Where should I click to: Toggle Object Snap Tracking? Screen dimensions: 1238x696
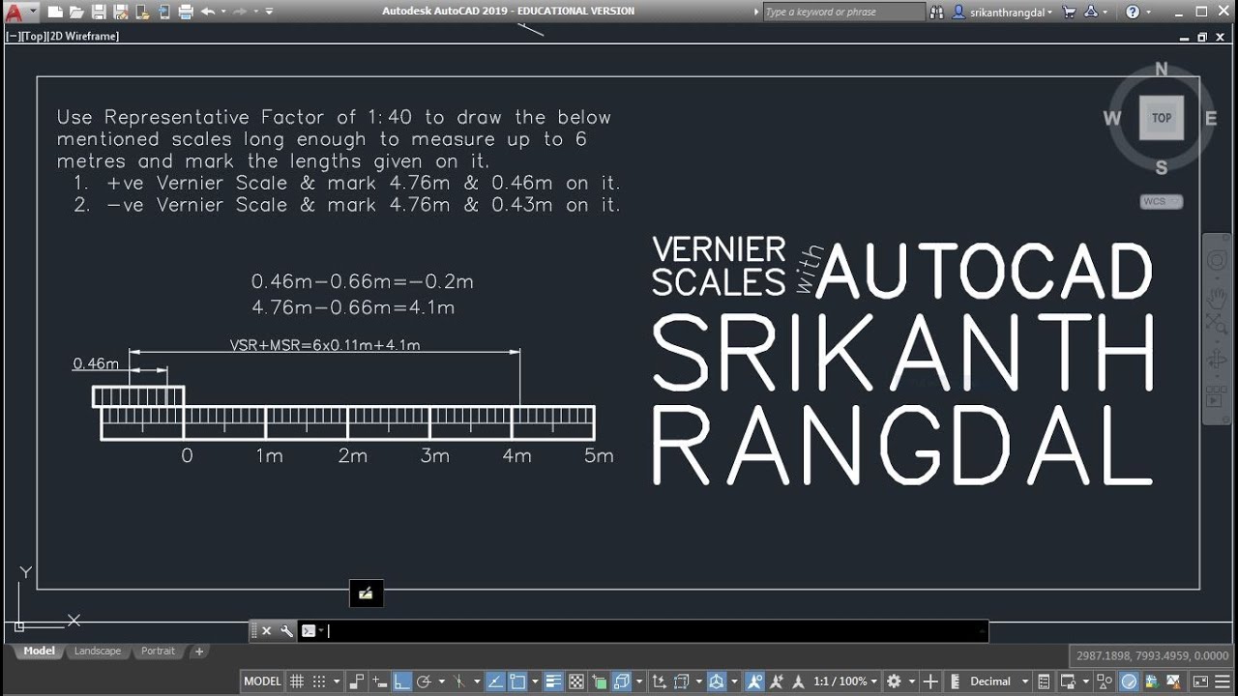[x=494, y=681]
